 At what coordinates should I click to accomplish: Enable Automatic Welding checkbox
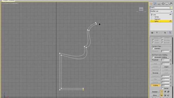click(x=153, y=57)
